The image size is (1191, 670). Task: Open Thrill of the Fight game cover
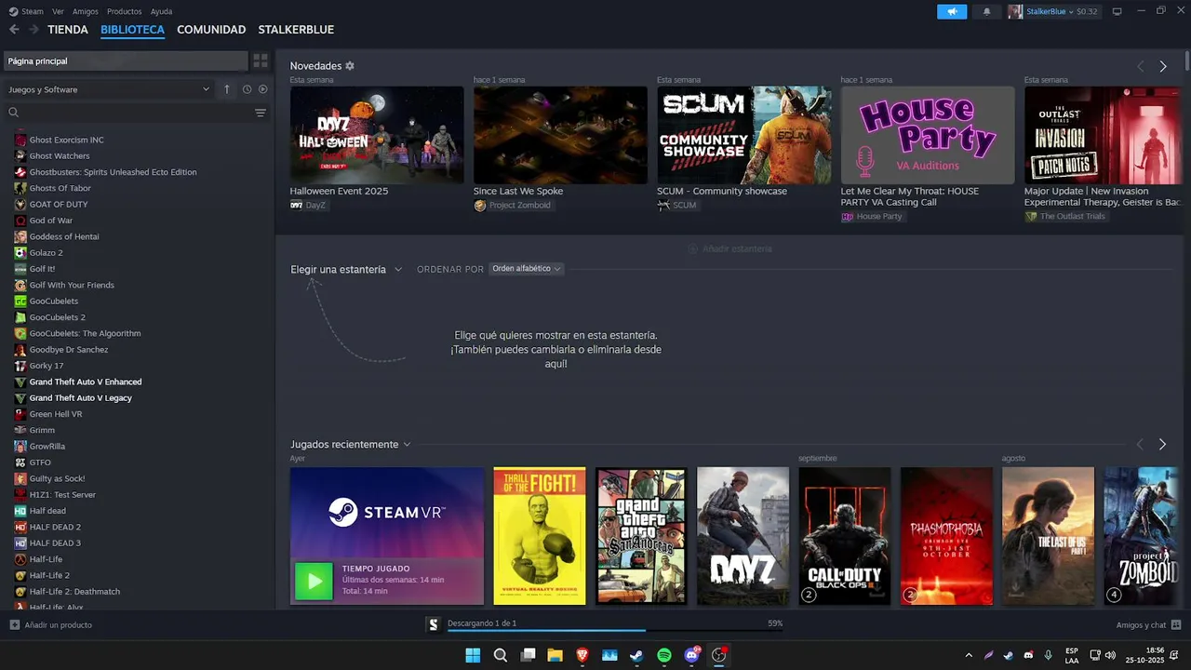[x=540, y=536]
